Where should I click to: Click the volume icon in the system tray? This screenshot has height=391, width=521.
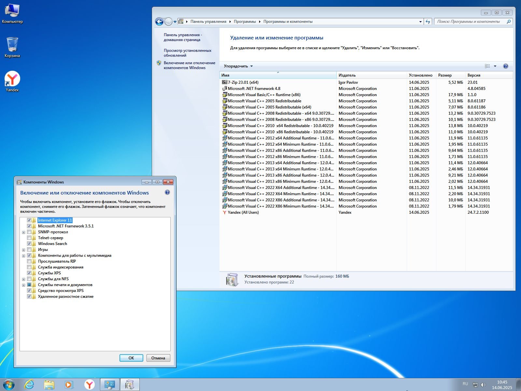click(483, 385)
